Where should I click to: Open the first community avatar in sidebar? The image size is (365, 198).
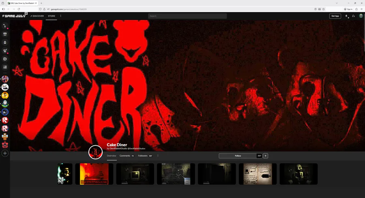pos(5,79)
